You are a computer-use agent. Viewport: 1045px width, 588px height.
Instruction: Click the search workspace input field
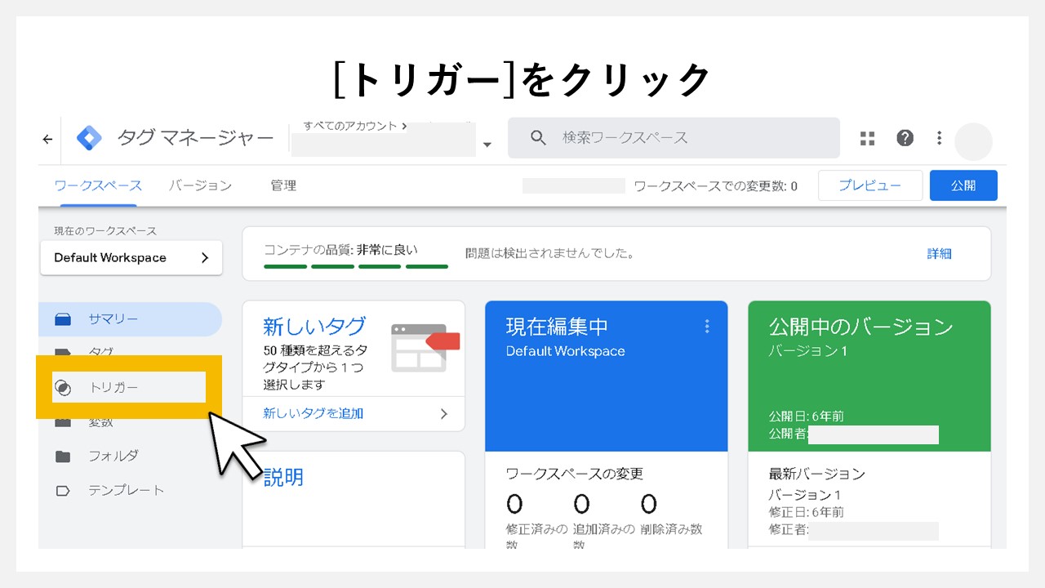coord(673,138)
